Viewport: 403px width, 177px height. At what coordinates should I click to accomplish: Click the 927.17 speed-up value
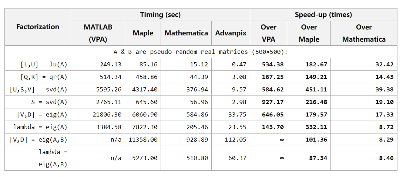click(273, 102)
